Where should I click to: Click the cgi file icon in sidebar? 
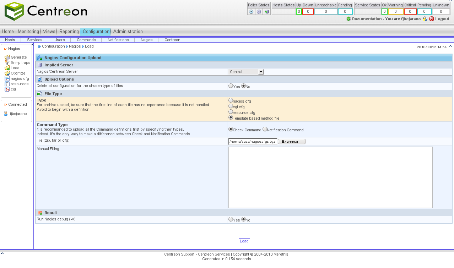pos(7,89)
